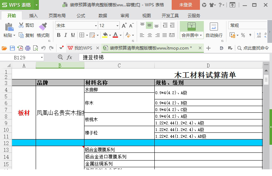Viewport: 272px width, 176px height.
Task: Click 点此查找命令 search box
Action: [x=253, y=48]
